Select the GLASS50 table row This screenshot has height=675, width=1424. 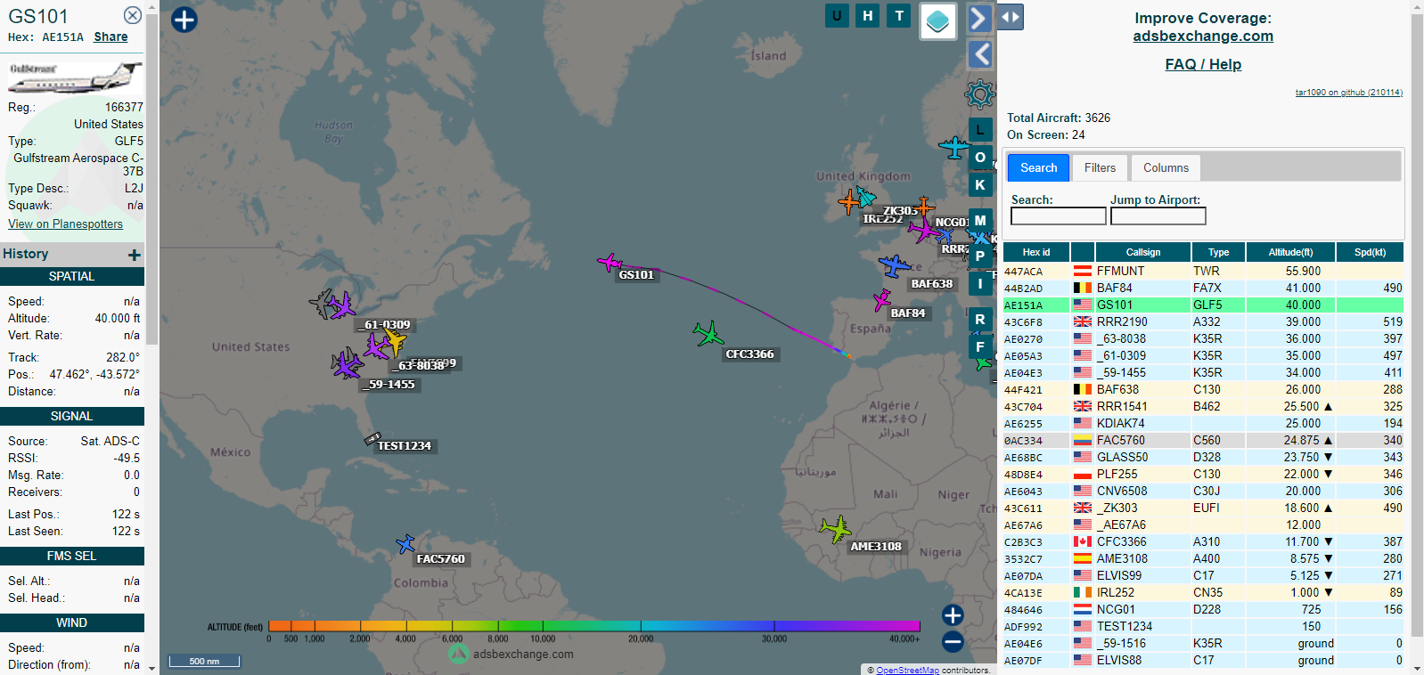click(x=1203, y=457)
